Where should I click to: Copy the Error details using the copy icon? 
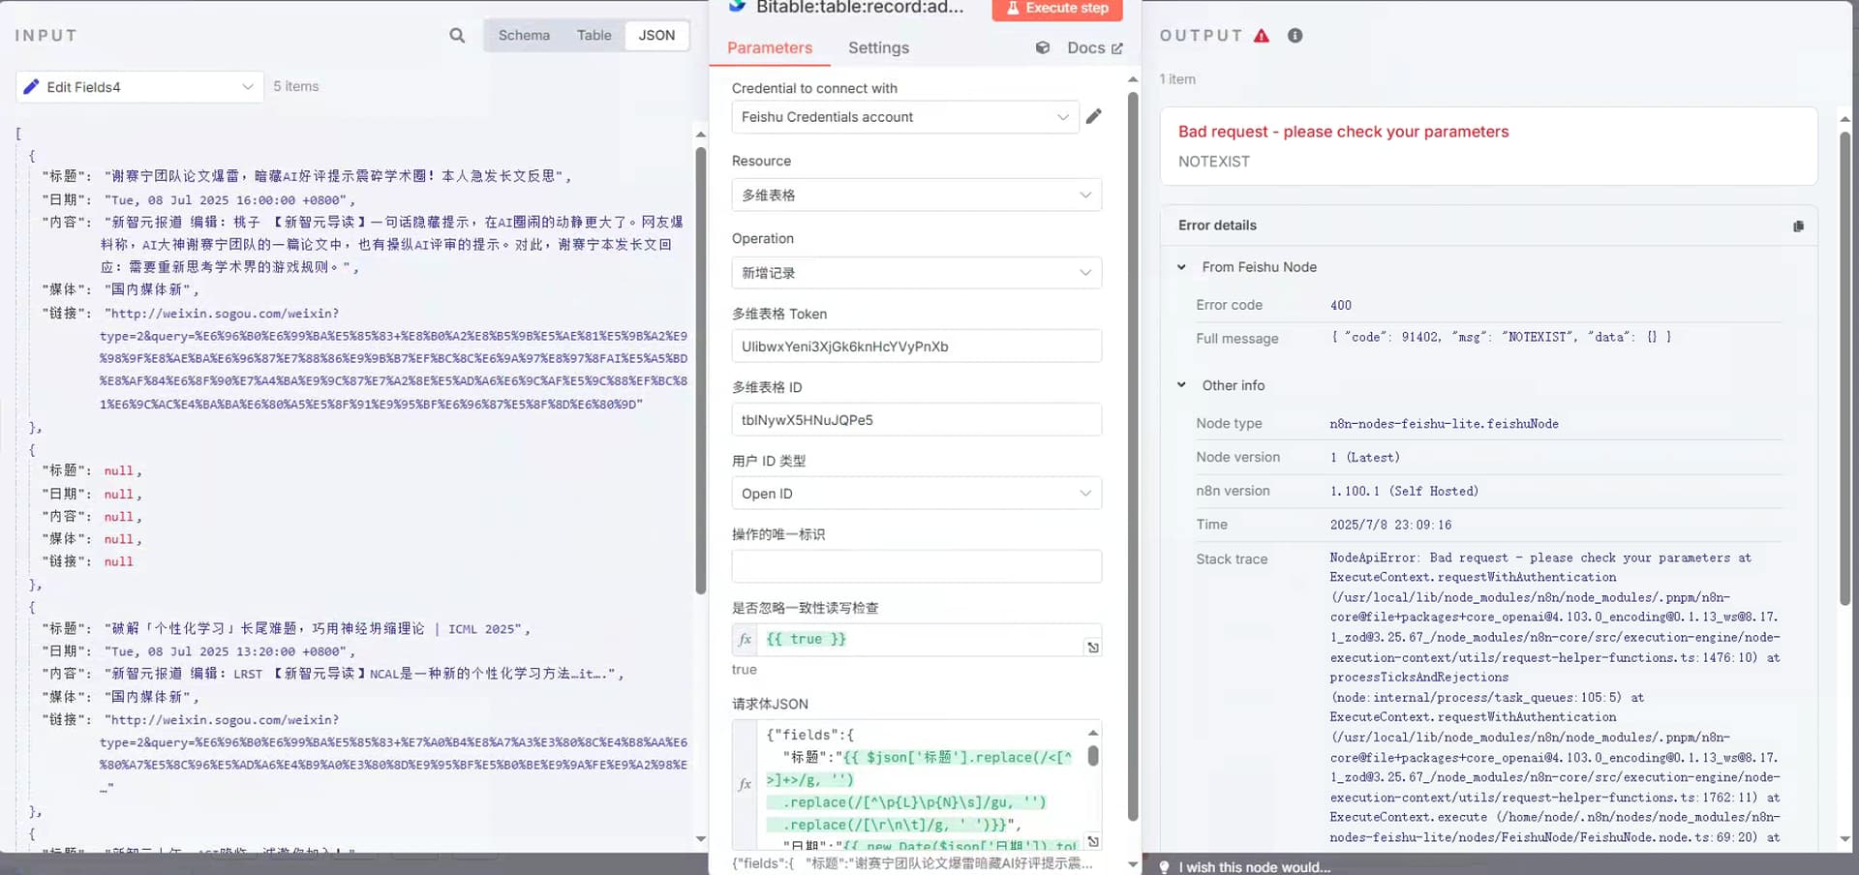point(1798,226)
